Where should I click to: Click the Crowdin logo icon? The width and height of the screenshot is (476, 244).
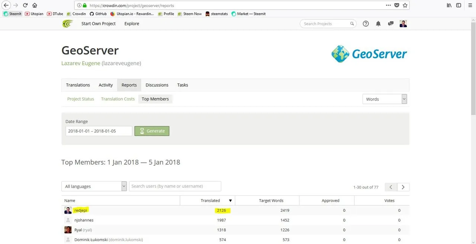point(68,23)
